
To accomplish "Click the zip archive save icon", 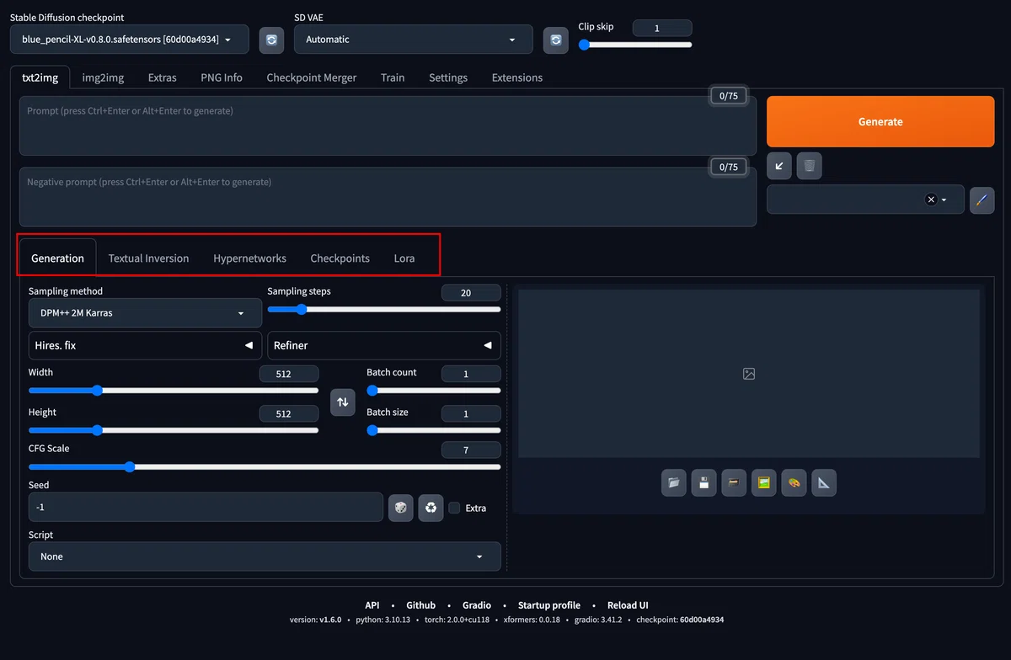I will click(x=734, y=483).
